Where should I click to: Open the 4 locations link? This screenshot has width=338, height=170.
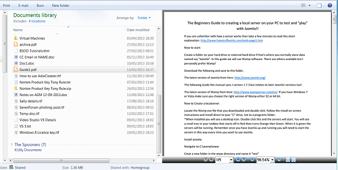[x=37, y=21]
